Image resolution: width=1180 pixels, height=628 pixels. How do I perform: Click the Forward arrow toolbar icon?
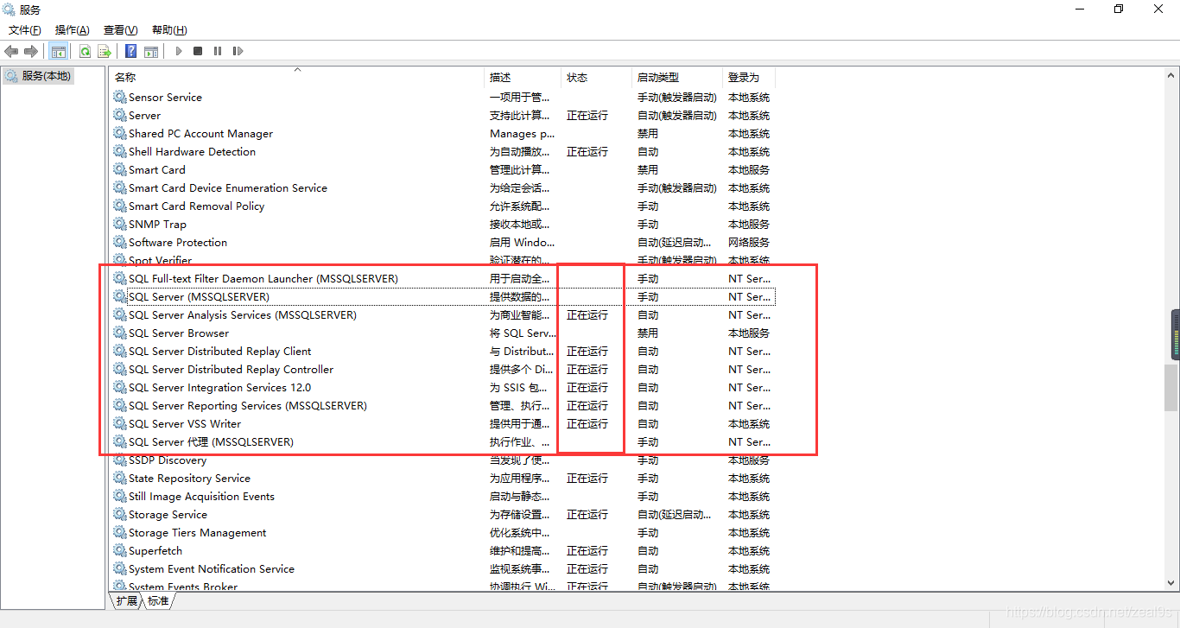(31, 51)
